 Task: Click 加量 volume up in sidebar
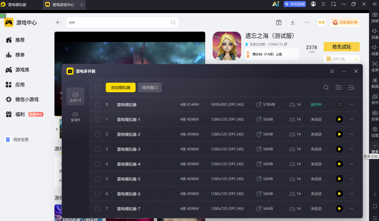pyautogui.click(x=375, y=33)
